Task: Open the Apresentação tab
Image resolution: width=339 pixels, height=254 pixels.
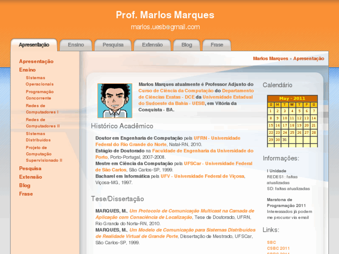Action: coord(34,45)
